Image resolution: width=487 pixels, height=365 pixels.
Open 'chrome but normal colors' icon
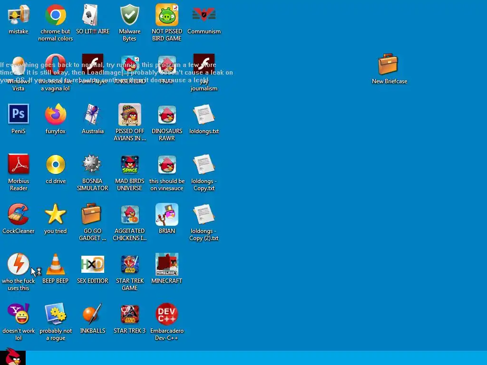click(x=55, y=15)
